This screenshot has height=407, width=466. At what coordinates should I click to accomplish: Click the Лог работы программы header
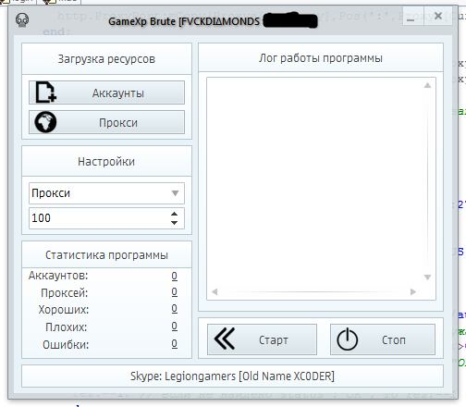point(321,57)
